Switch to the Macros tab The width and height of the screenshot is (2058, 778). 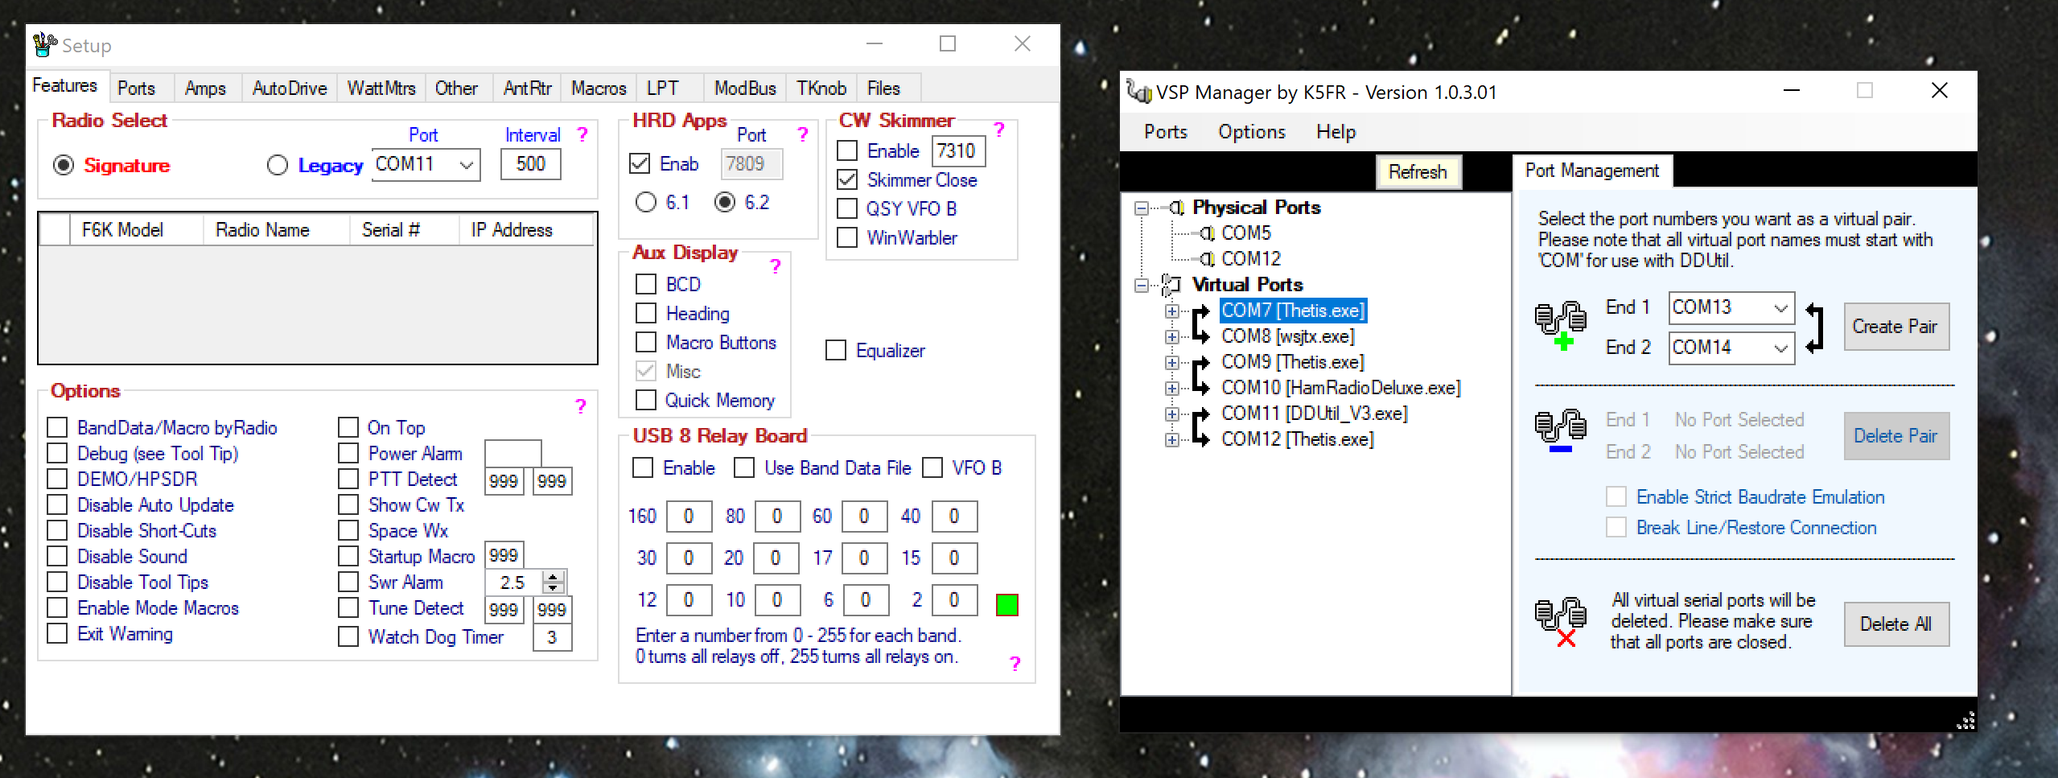(x=599, y=88)
